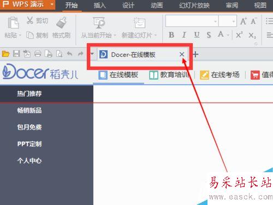Select 畅销新品 in the sidebar

click(29, 110)
